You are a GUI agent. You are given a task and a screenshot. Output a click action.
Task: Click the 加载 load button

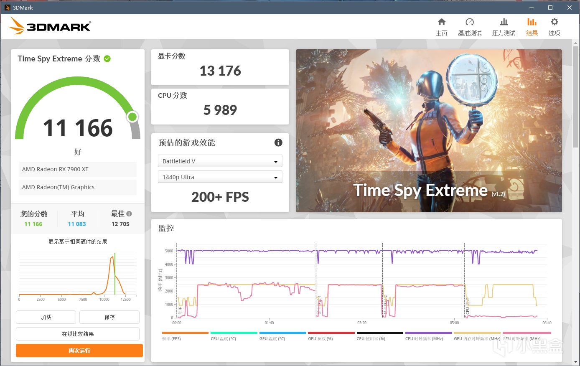click(x=46, y=317)
